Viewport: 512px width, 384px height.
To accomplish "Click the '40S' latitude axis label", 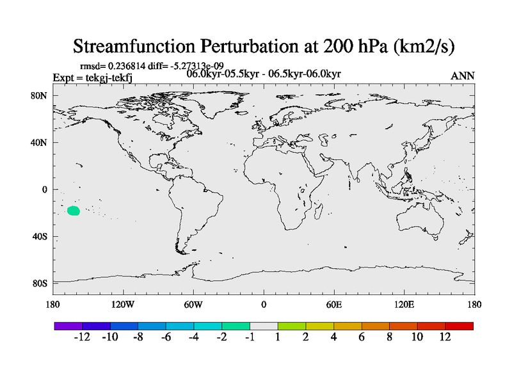I will [x=41, y=237].
